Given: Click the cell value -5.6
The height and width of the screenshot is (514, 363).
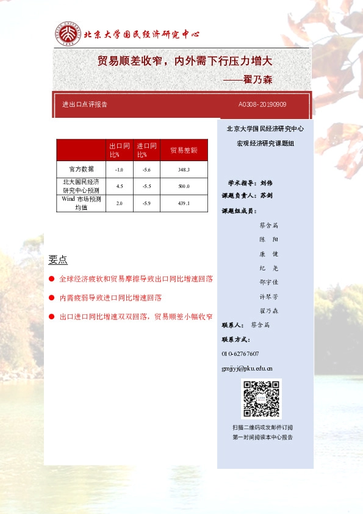Looking at the screenshot, I should [x=146, y=170].
